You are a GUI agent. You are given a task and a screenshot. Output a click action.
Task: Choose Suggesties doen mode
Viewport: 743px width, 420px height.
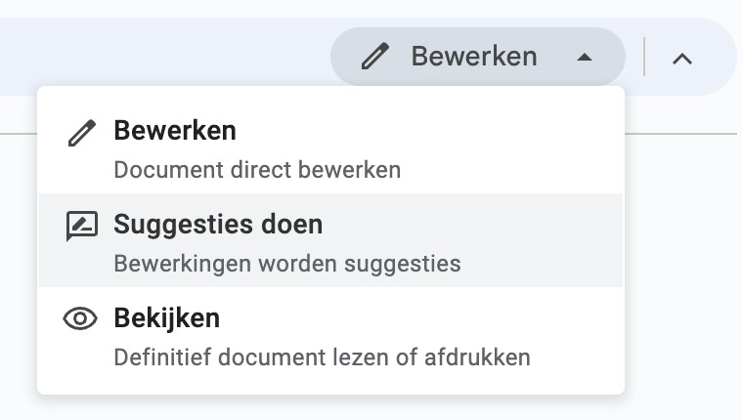pyautogui.click(x=330, y=240)
